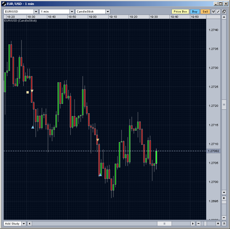Click the orange sell triangle near 19:05
The height and width of the screenshot is (229, 230).
[98, 140]
